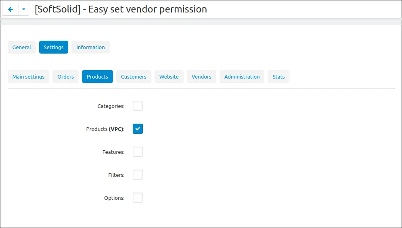Uncheck the Products (VPC) checkbox
Viewport: 402px width, 228px height.
point(138,129)
